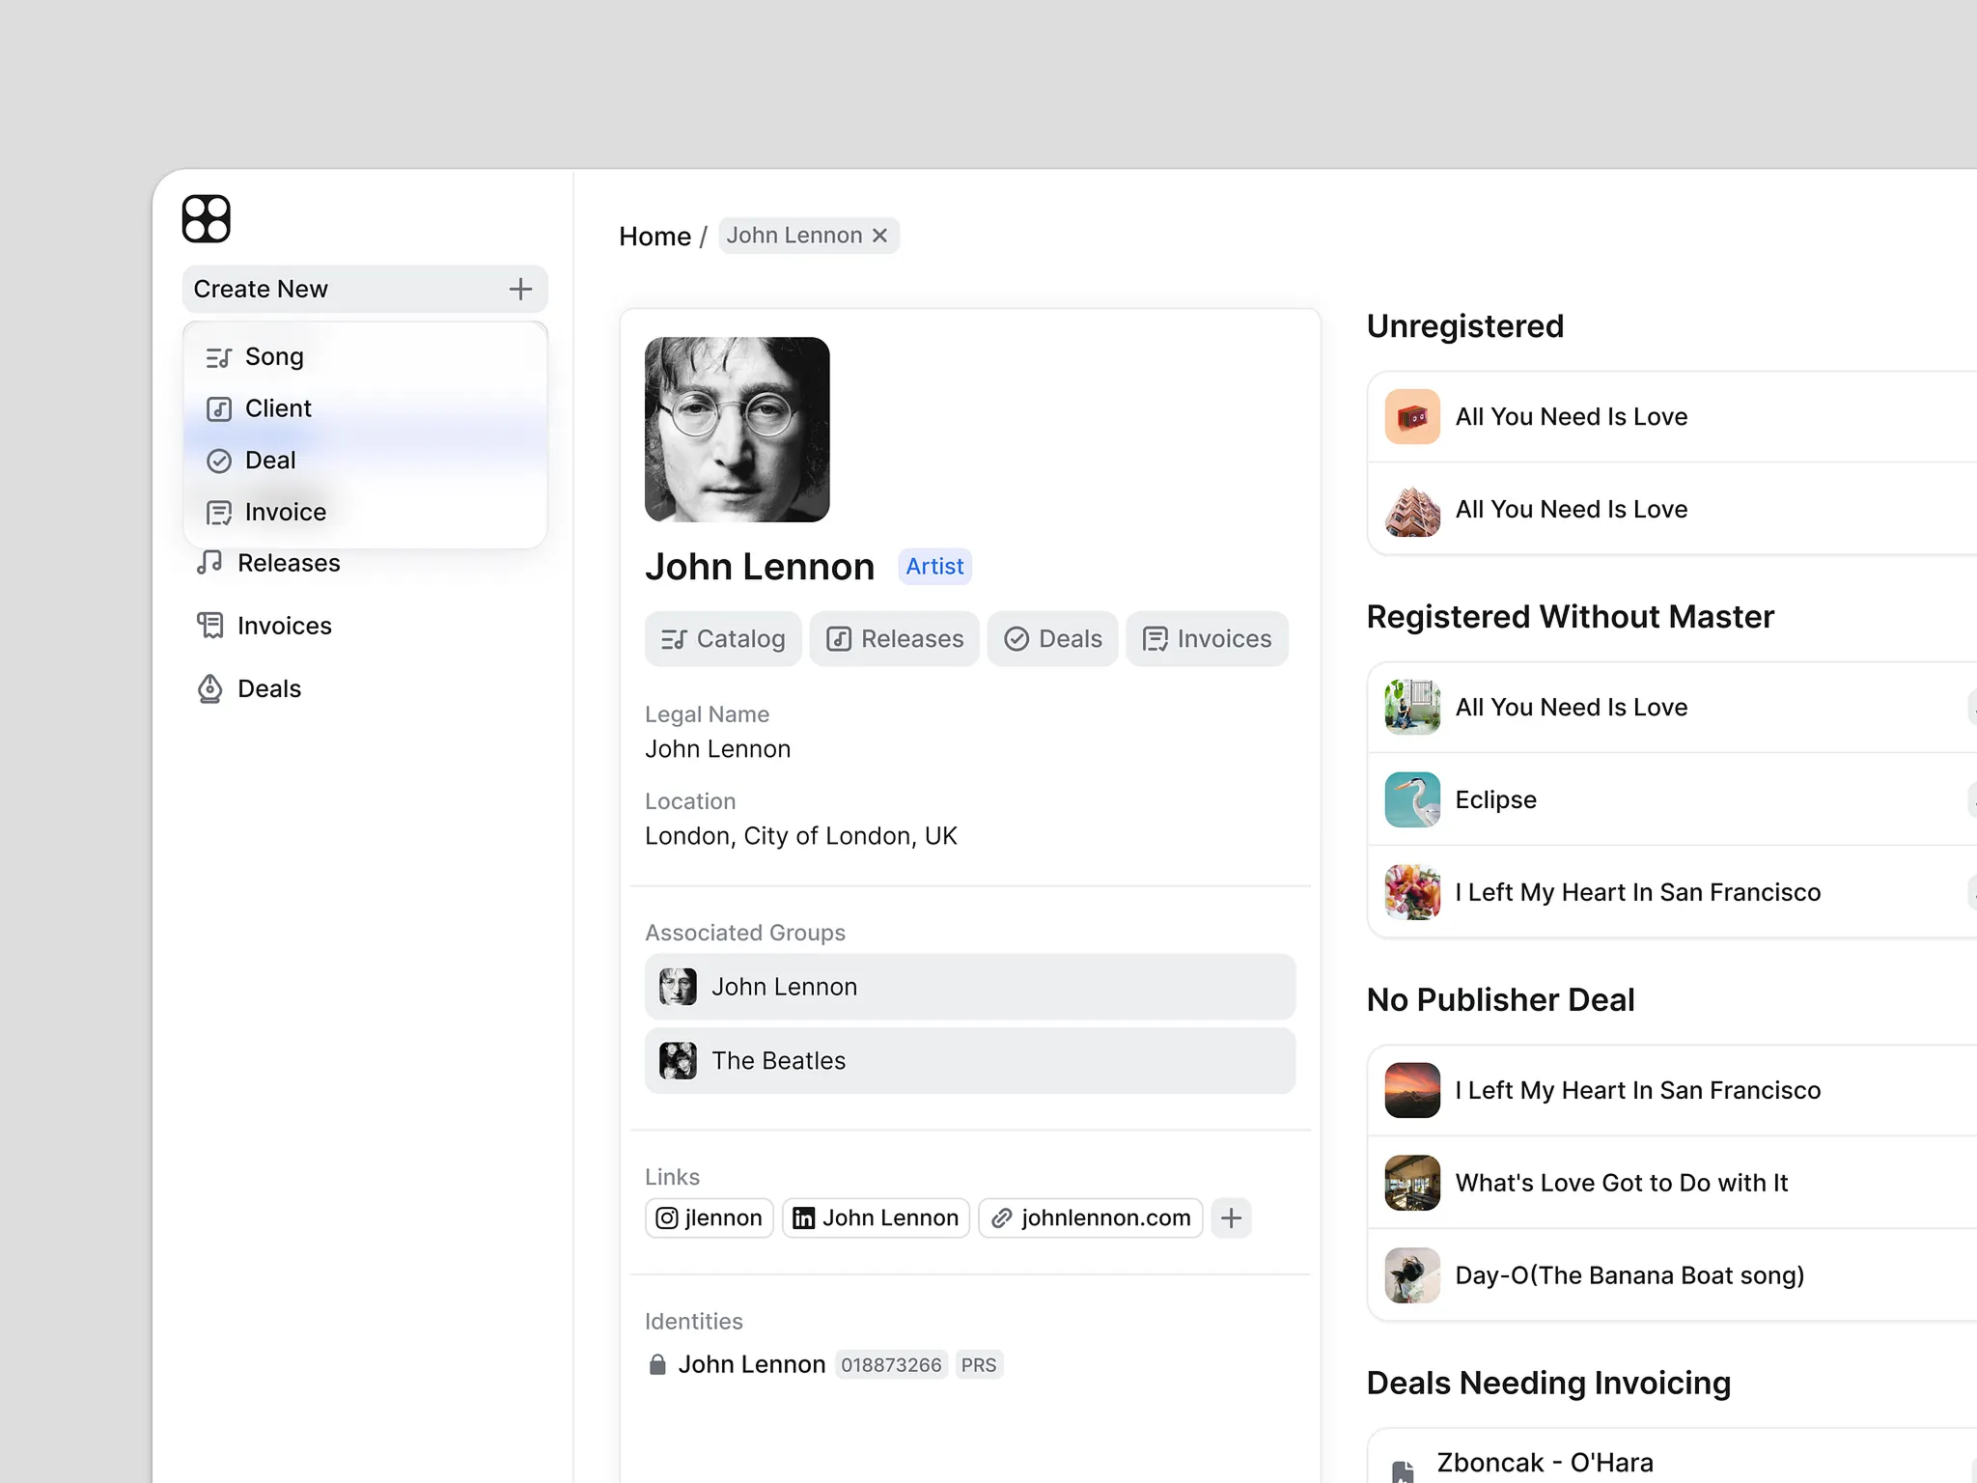Visit the johnlennon.com website link
Screen dimensions: 1977x1483
coord(1091,1218)
